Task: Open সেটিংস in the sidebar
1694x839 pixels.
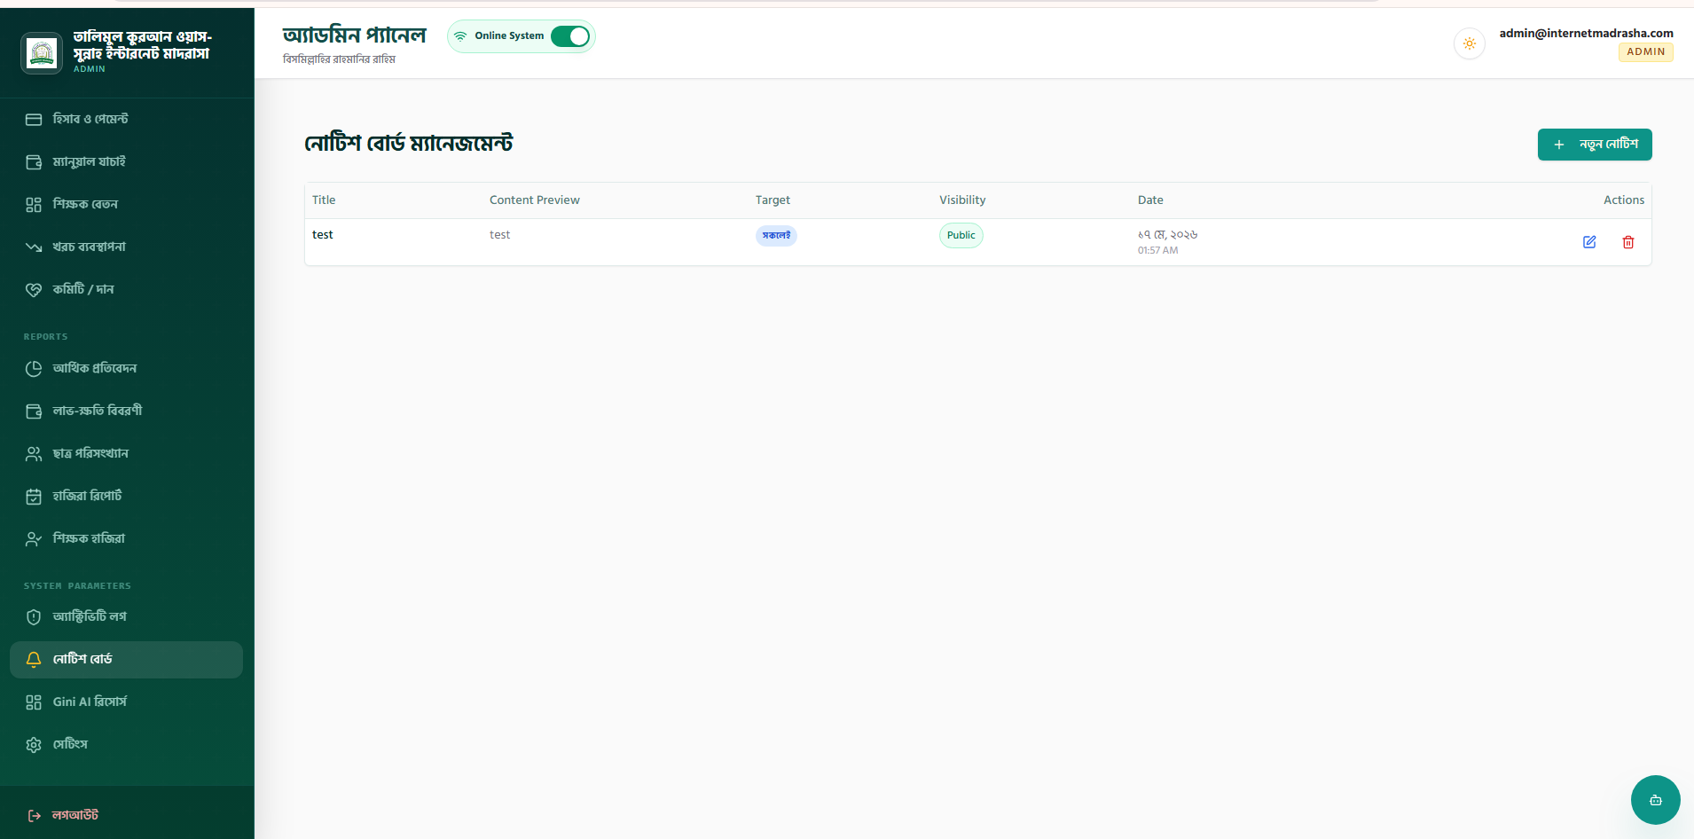Action: point(126,744)
